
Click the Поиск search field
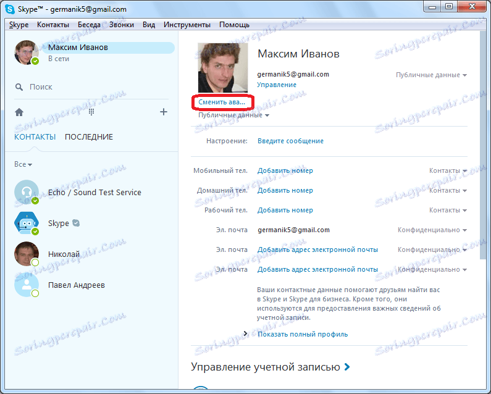pos(91,87)
